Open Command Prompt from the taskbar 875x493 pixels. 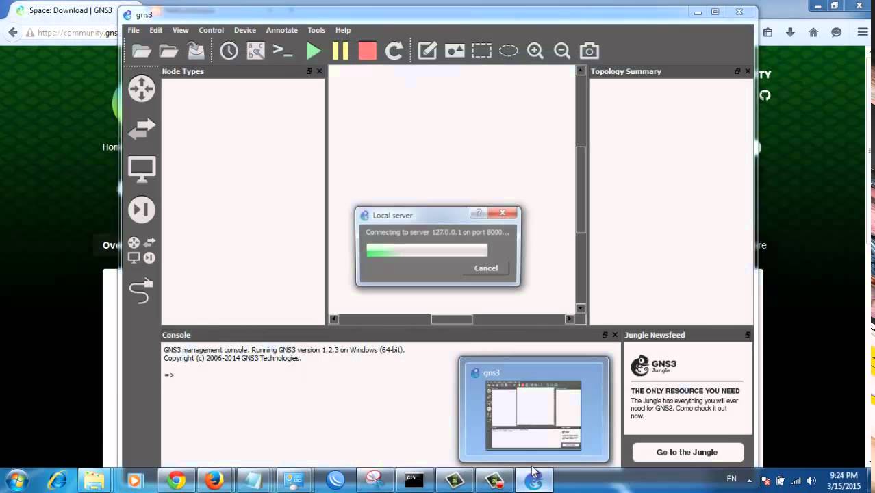click(x=414, y=481)
